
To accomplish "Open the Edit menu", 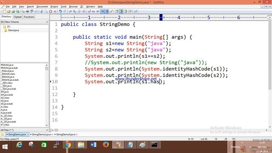I will [x=14, y=7].
